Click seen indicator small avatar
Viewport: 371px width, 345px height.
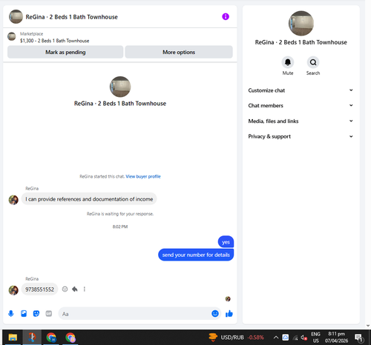coord(228,299)
